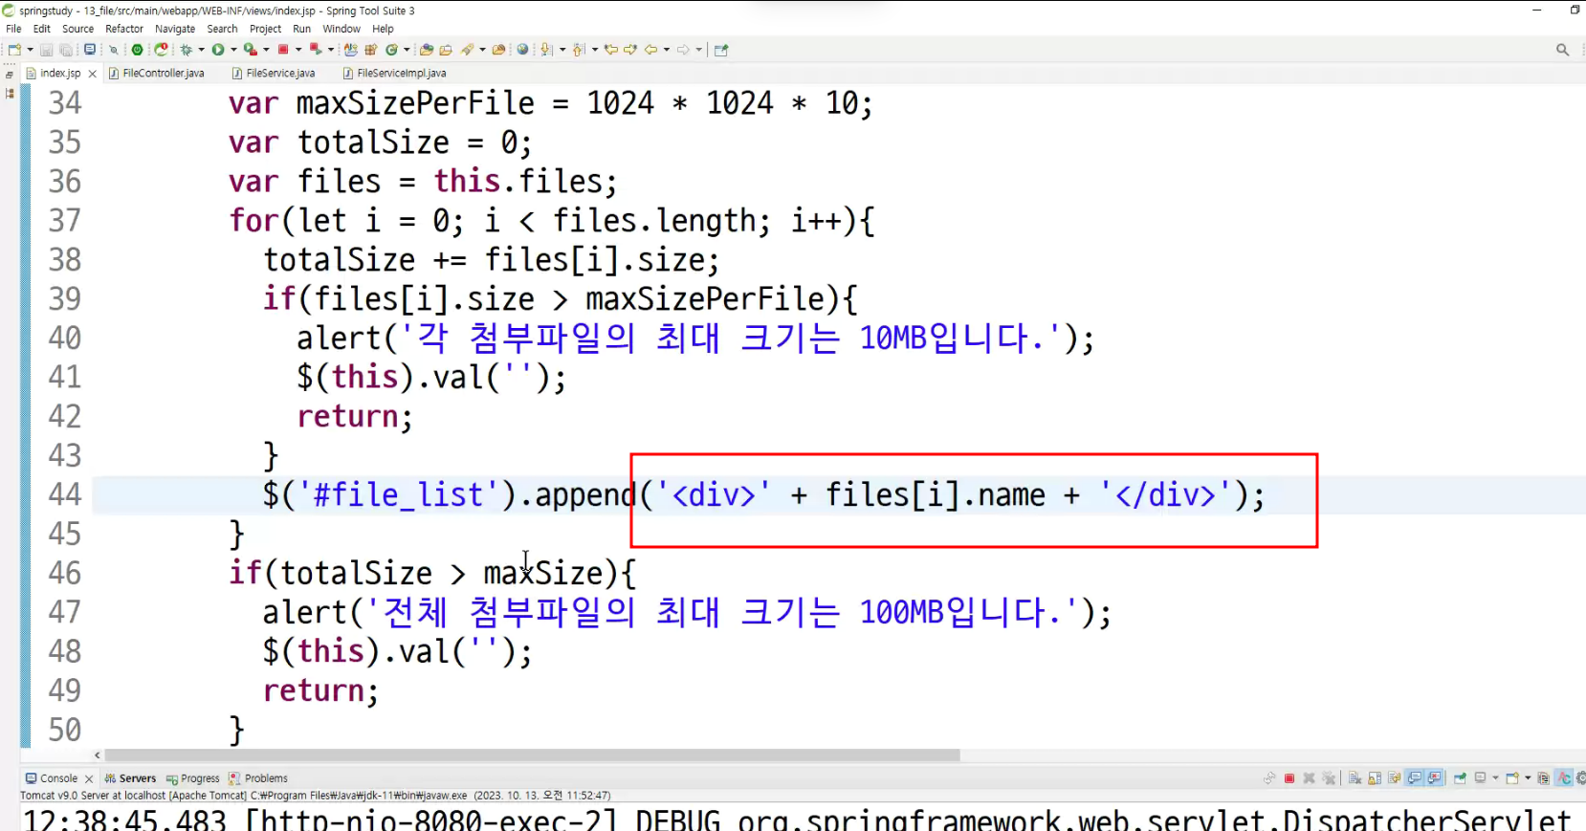Click the scroll-left arrow of editor scrollbar

click(97, 755)
